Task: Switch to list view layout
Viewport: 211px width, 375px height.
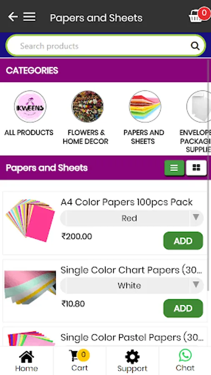Action: coord(174,168)
